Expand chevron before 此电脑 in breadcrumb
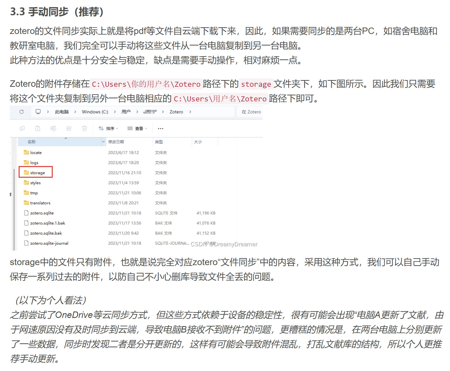Image resolution: width=450 pixels, height=371 pixels. pyautogui.click(x=48, y=112)
